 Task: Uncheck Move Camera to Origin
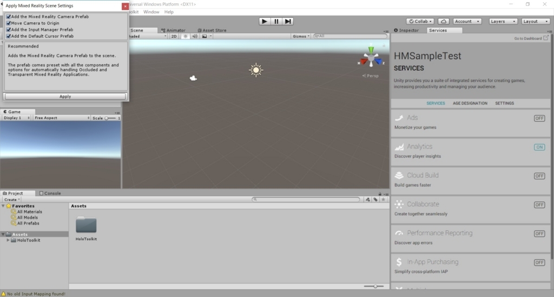pyautogui.click(x=9, y=23)
